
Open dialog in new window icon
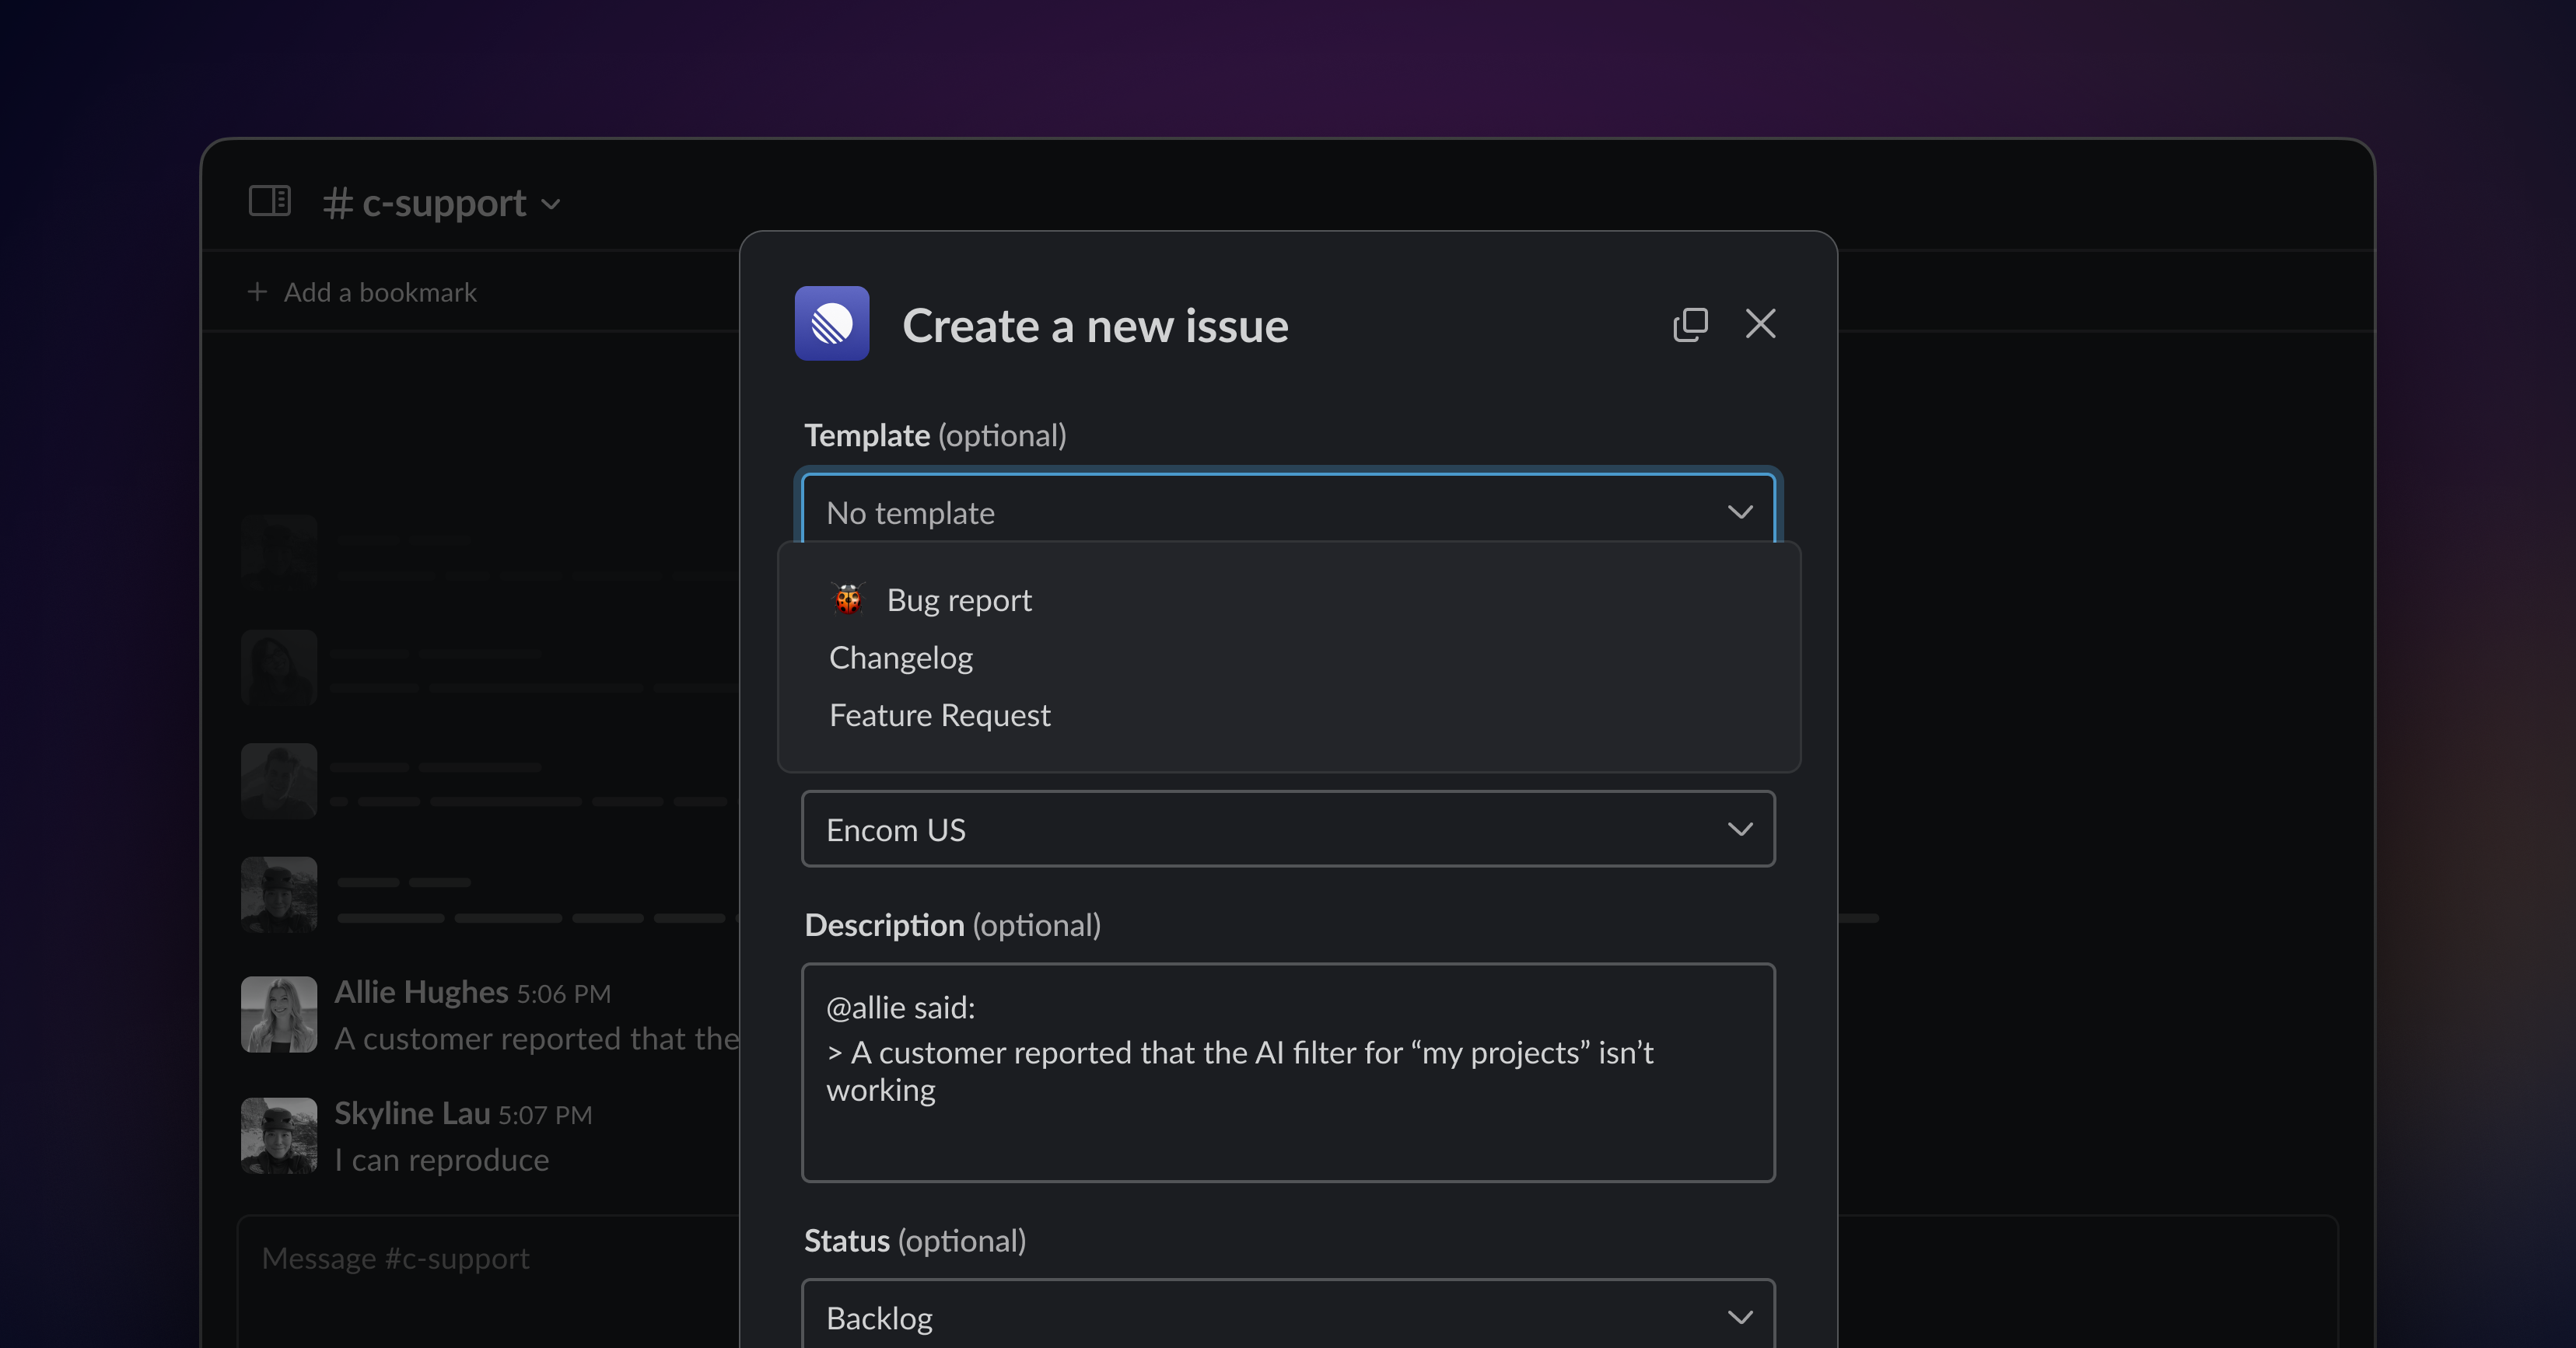pos(1690,323)
